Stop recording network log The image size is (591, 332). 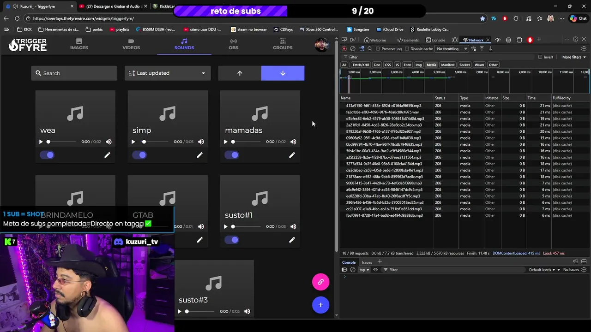344,49
